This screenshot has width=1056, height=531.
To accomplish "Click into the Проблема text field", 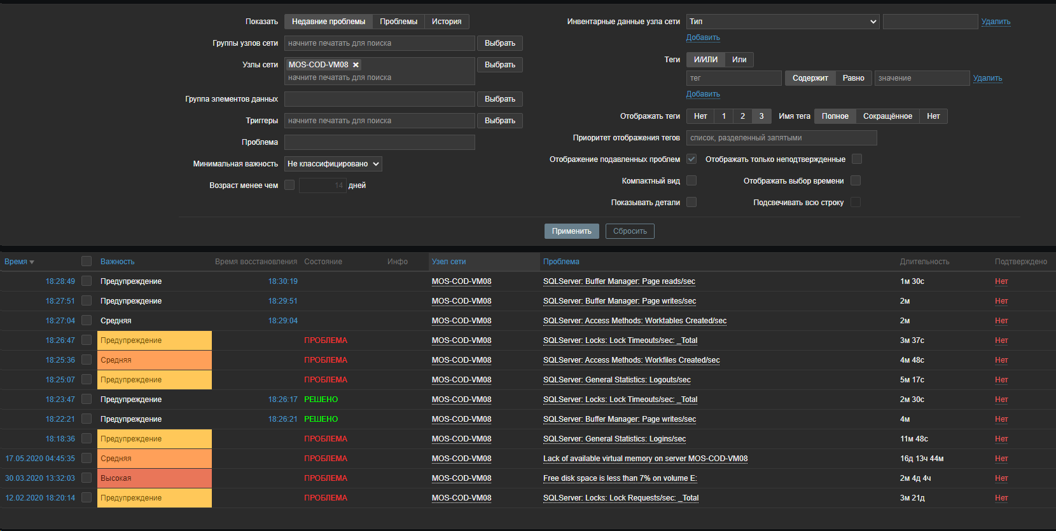I will click(379, 142).
